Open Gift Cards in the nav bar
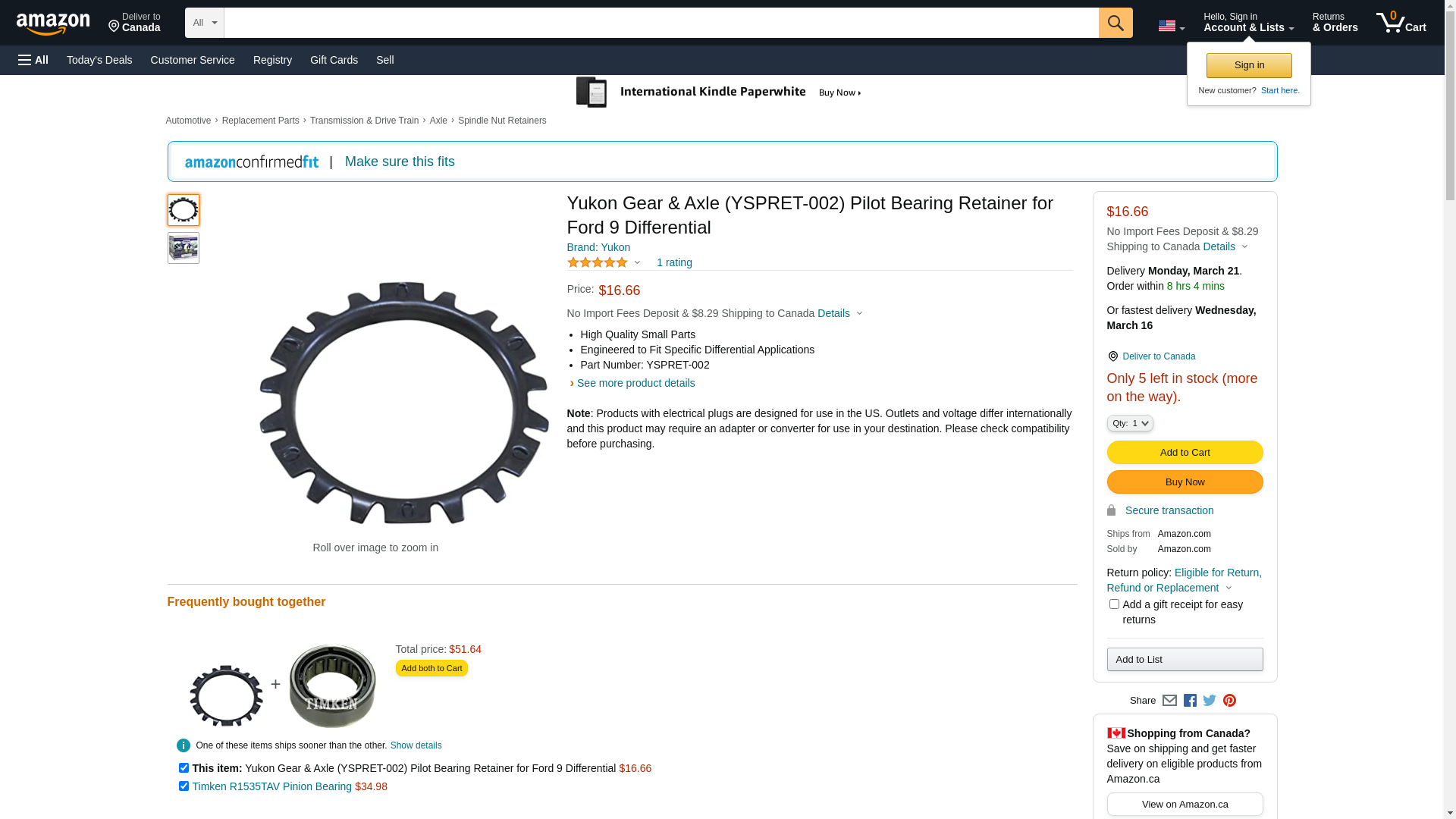Viewport: 1456px width, 819px height. tap(334, 60)
